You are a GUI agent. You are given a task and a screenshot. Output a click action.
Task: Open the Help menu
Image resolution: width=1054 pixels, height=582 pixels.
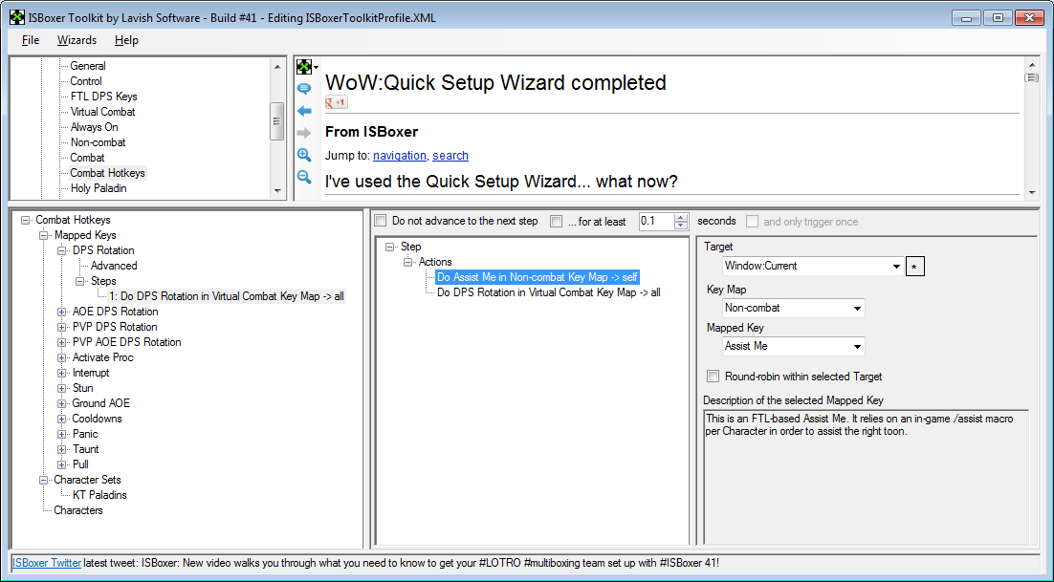point(126,40)
